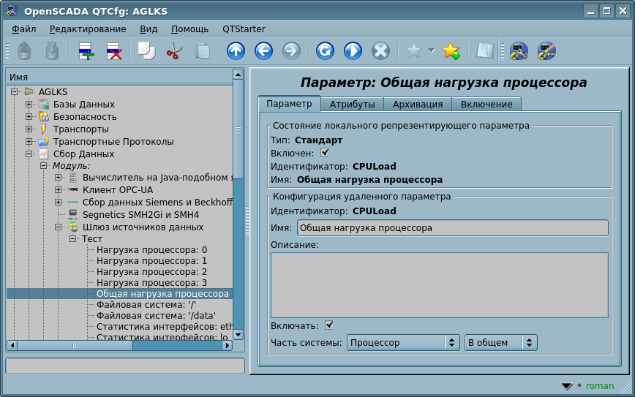The height and width of the screenshot is (397, 635).
Task: Click the tree vertical scrollbar down arrow
Action: [x=238, y=335]
